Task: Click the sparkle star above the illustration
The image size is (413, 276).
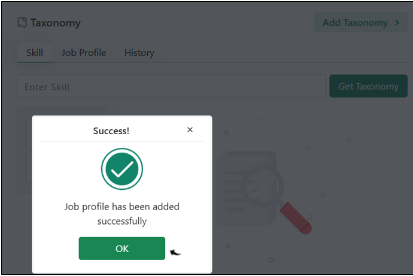Action: click(259, 120)
